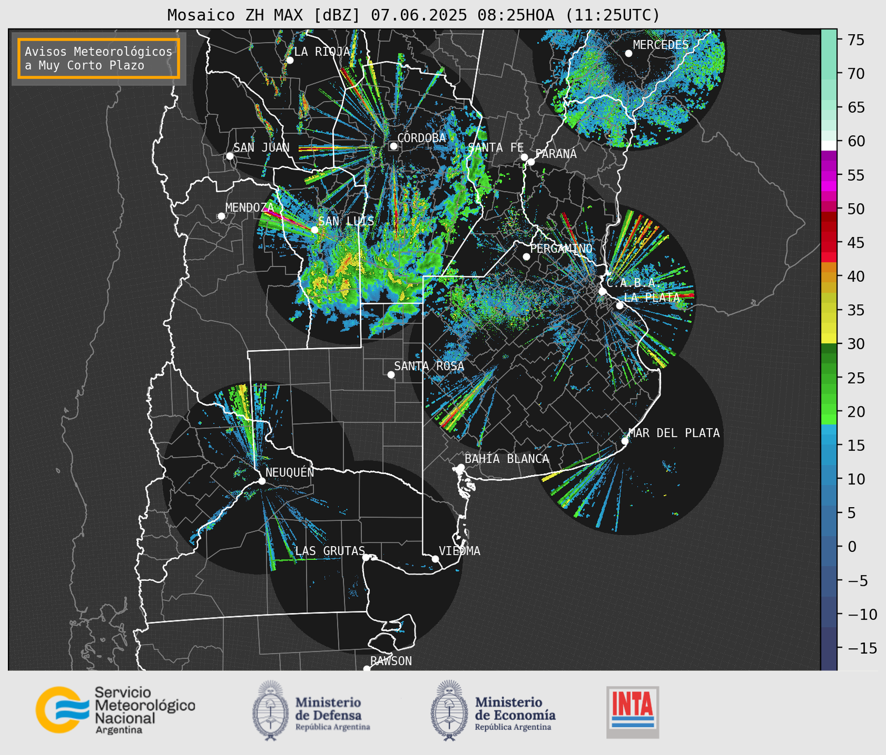Click the Servicio Meteorológico Nacional logo
This screenshot has height=755, width=886.
click(116, 710)
